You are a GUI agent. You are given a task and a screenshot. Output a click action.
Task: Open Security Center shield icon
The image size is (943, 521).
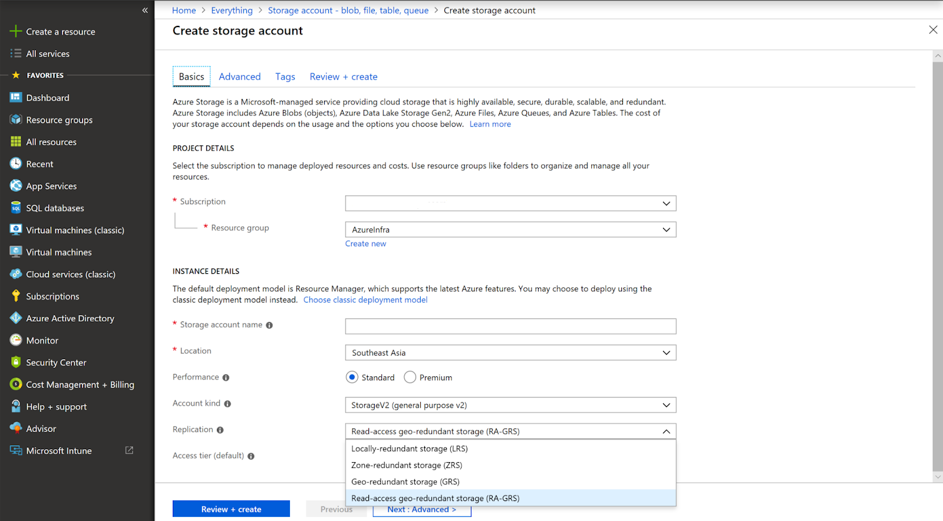pyautogui.click(x=16, y=362)
